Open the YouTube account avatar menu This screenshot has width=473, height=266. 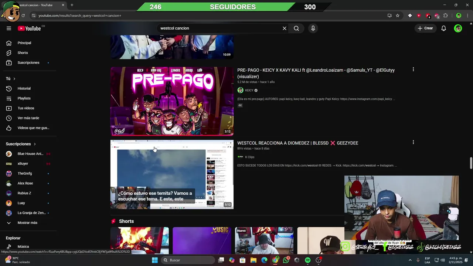click(x=458, y=28)
